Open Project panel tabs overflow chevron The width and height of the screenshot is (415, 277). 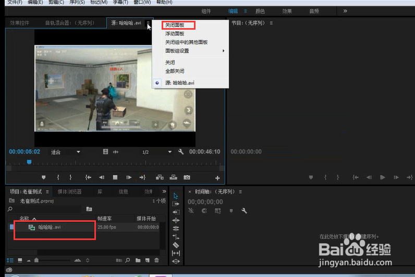[x=164, y=191]
